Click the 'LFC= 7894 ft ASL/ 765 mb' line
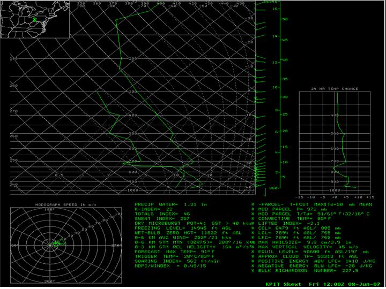The image size is (386, 289). tap(299, 238)
